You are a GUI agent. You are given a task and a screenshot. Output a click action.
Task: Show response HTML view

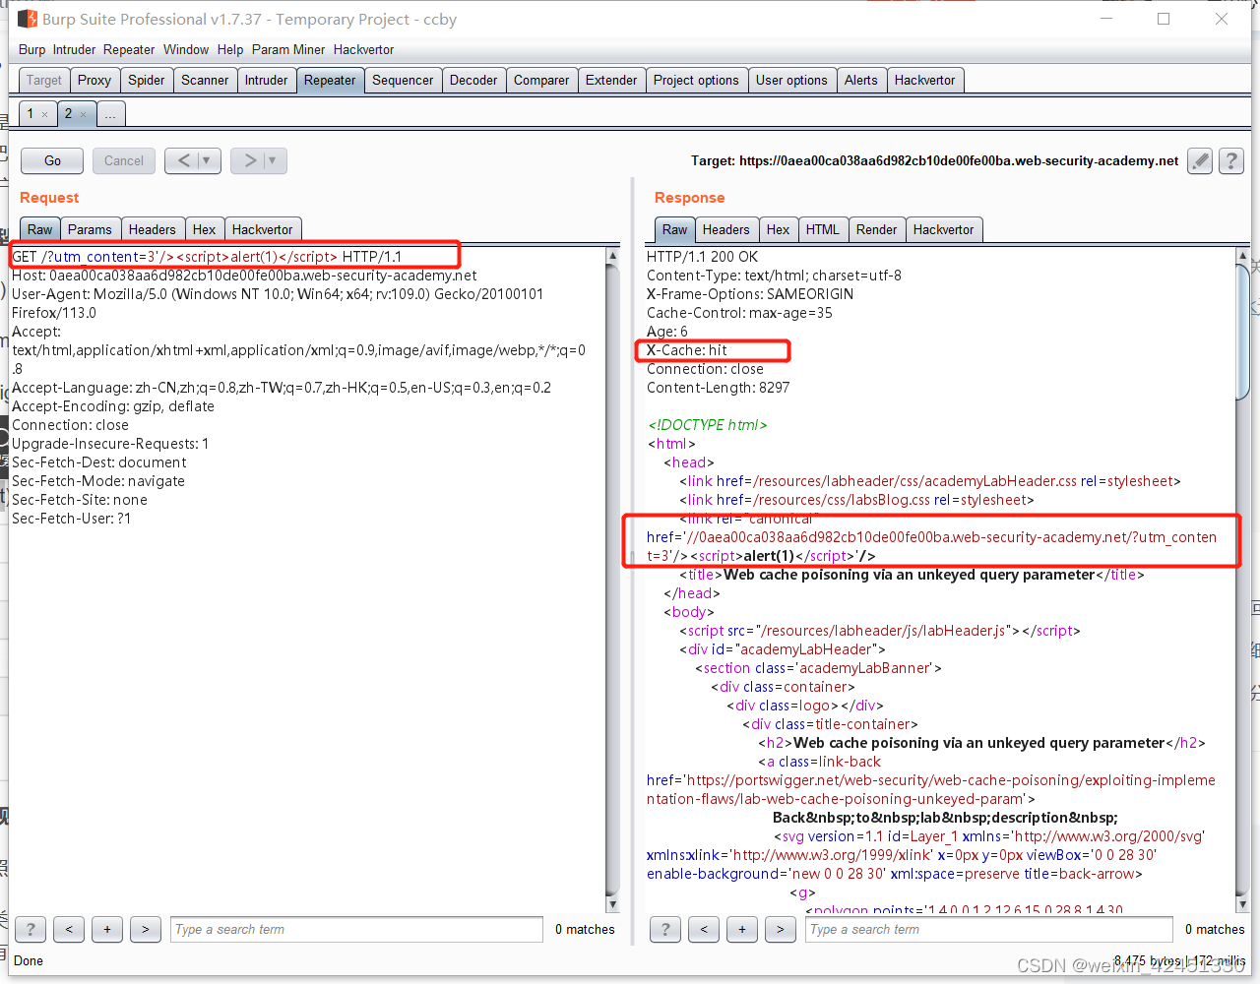click(x=822, y=229)
